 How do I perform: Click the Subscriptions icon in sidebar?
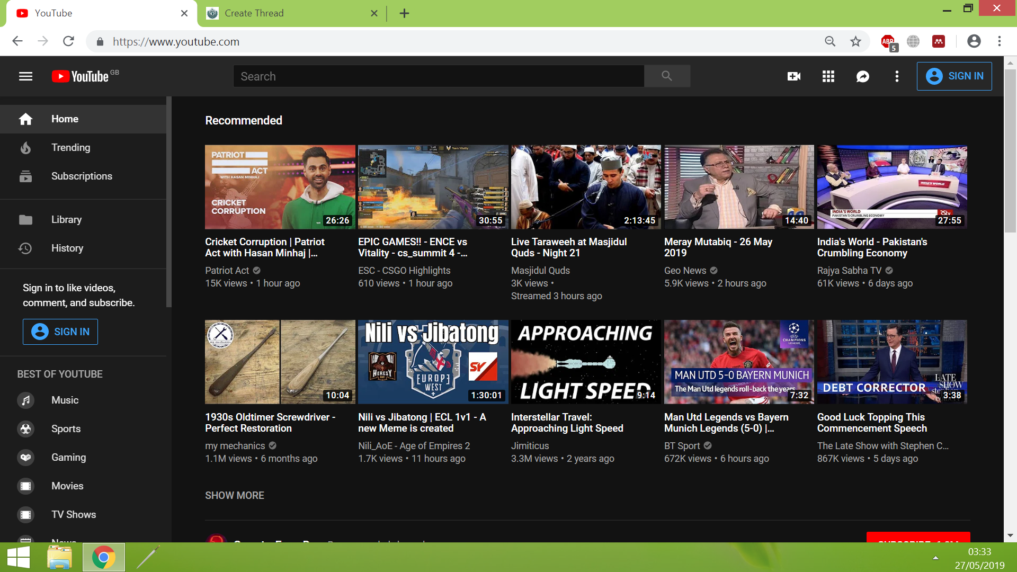click(25, 176)
